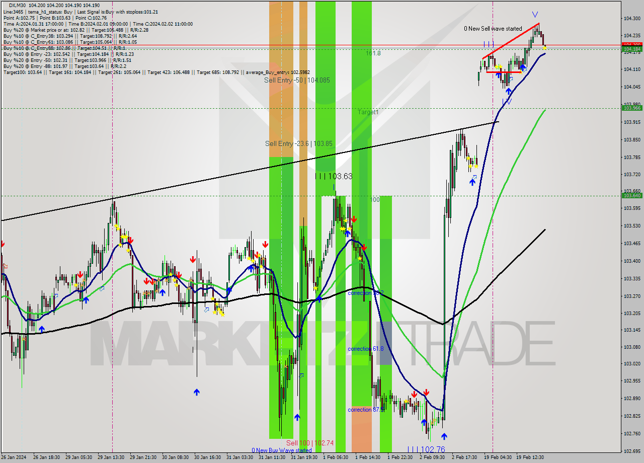Click the 'Sell Entry -23.6 | 103.85' label

tap(298, 143)
